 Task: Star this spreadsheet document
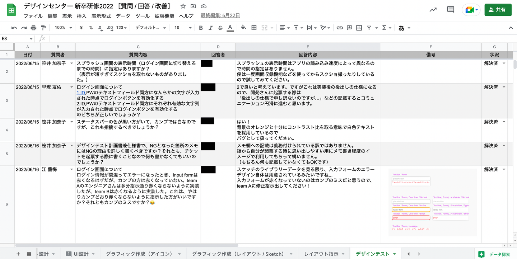[x=183, y=6]
